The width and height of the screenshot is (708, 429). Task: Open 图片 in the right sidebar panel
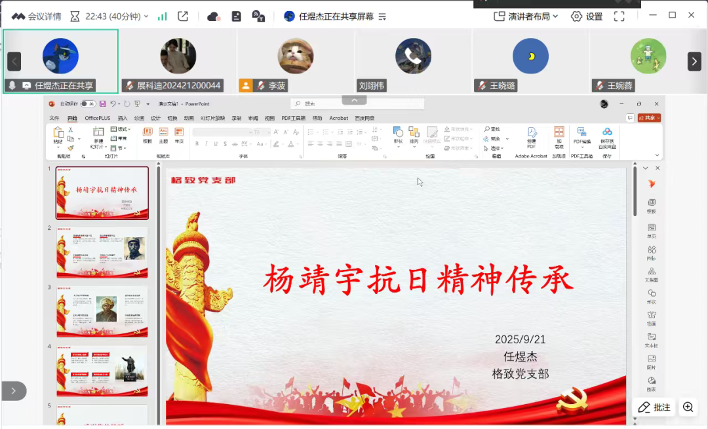[651, 362]
